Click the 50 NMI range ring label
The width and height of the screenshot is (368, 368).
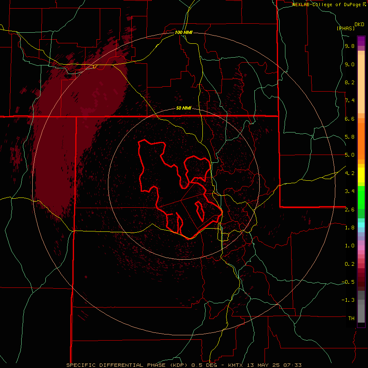184,108
